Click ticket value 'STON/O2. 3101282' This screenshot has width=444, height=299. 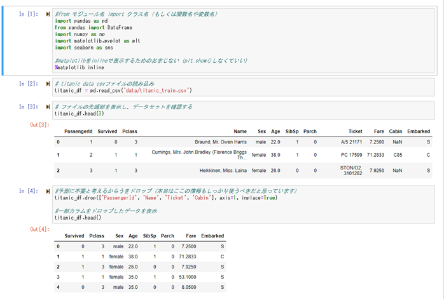(x=351, y=170)
